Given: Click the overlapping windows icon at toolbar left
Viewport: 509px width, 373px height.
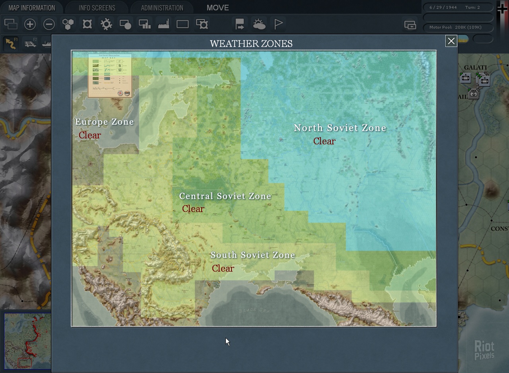Looking at the screenshot, I should [11, 24].
